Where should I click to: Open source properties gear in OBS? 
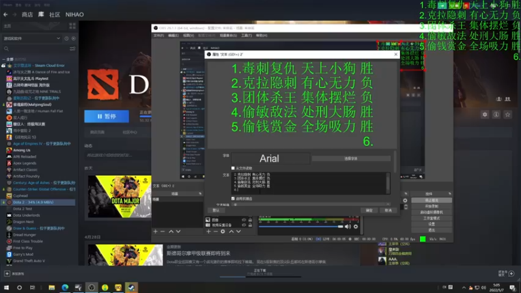point(223,231)
